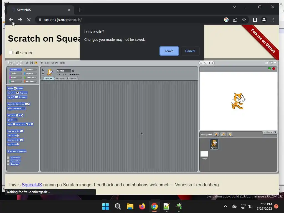This screenshot has height=213, width=284.
Task: Select the grow sprite tool
Action: coord(209,63)
